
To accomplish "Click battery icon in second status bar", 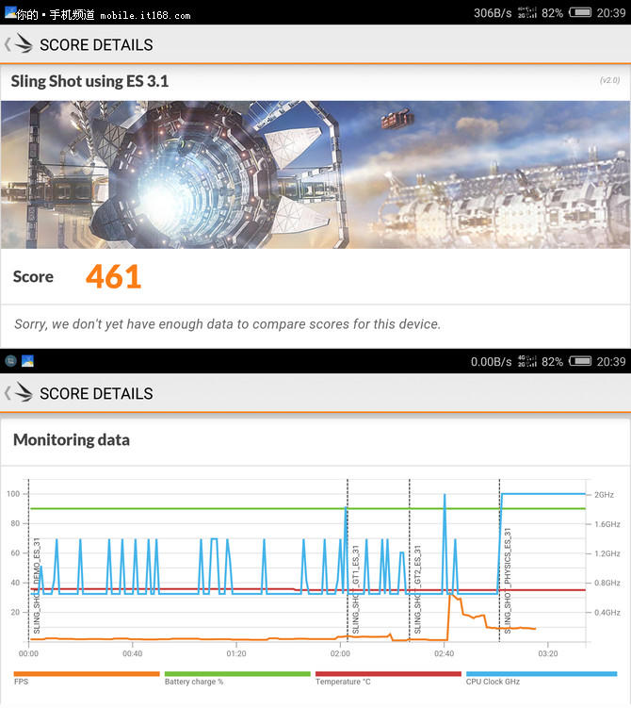I will tap(580, 361).
